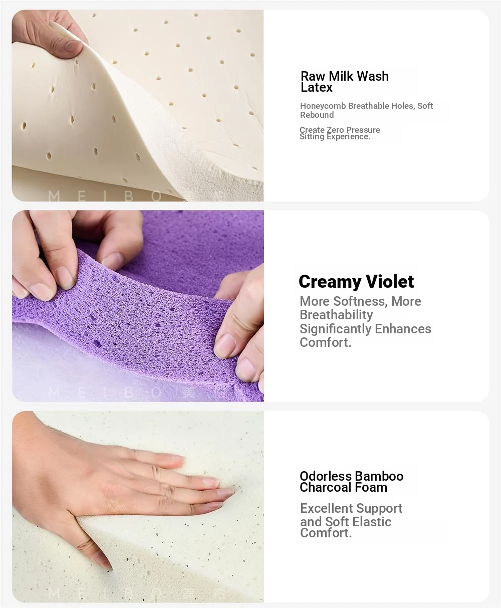
Task: Click the Raw Milk Wash Latex heading
Action: [345, 82]
